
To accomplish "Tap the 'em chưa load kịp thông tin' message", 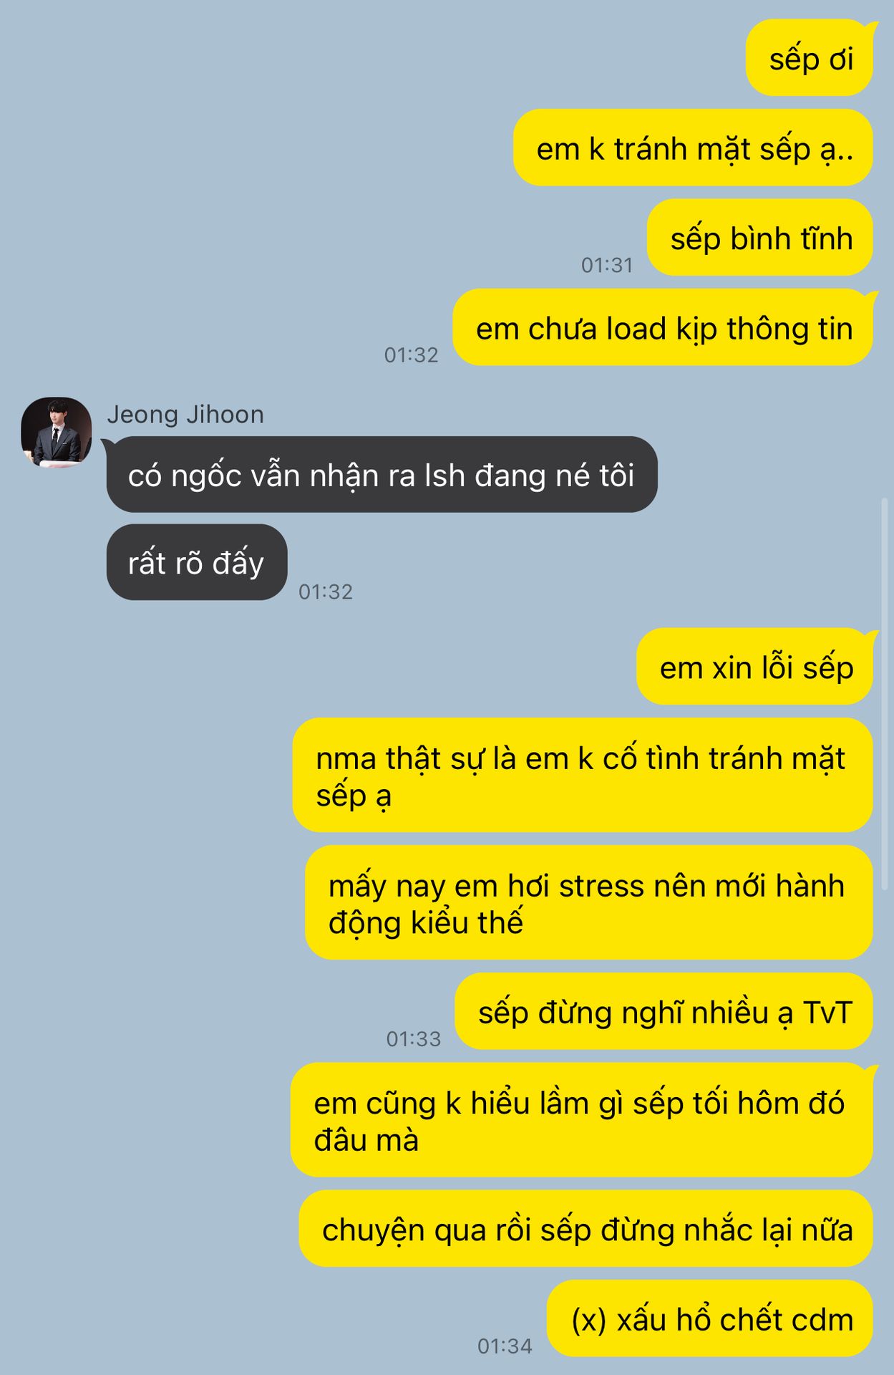I will pos(663,327).
